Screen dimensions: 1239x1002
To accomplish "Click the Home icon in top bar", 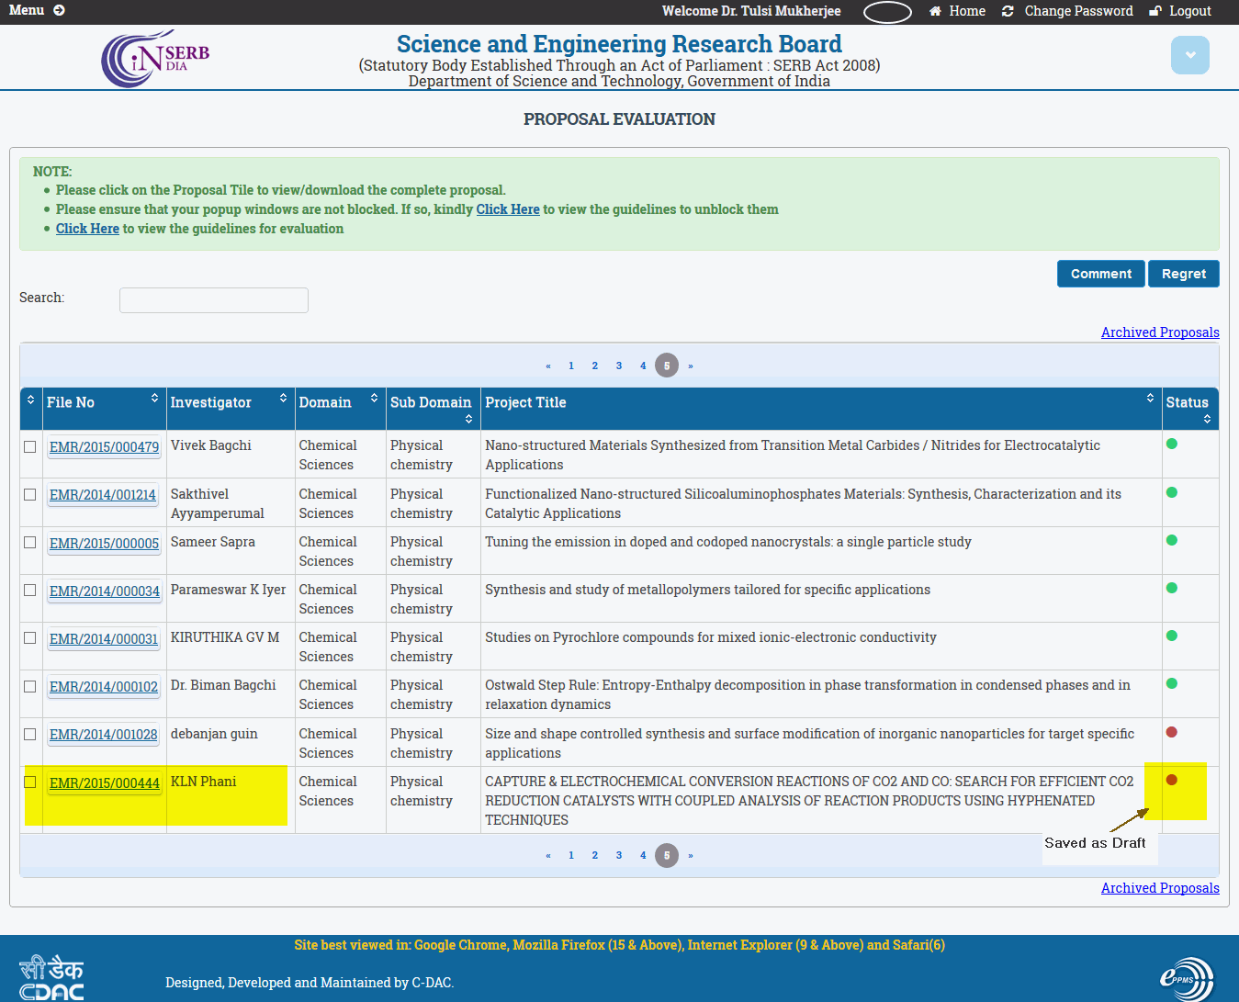I will (x=935, y=11).
